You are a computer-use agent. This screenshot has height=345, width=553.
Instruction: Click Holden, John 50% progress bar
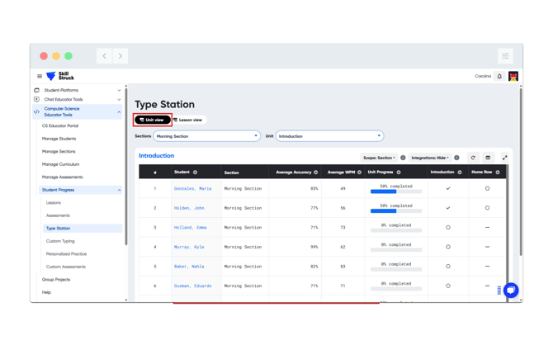[x=396, y=211]
